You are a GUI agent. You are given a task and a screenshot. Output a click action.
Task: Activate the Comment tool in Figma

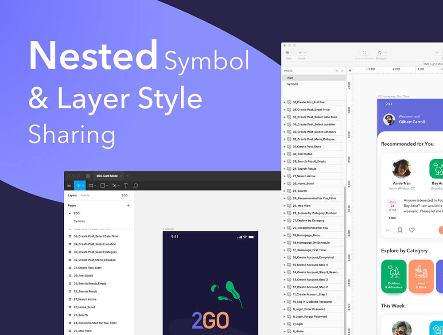[136, 186]
